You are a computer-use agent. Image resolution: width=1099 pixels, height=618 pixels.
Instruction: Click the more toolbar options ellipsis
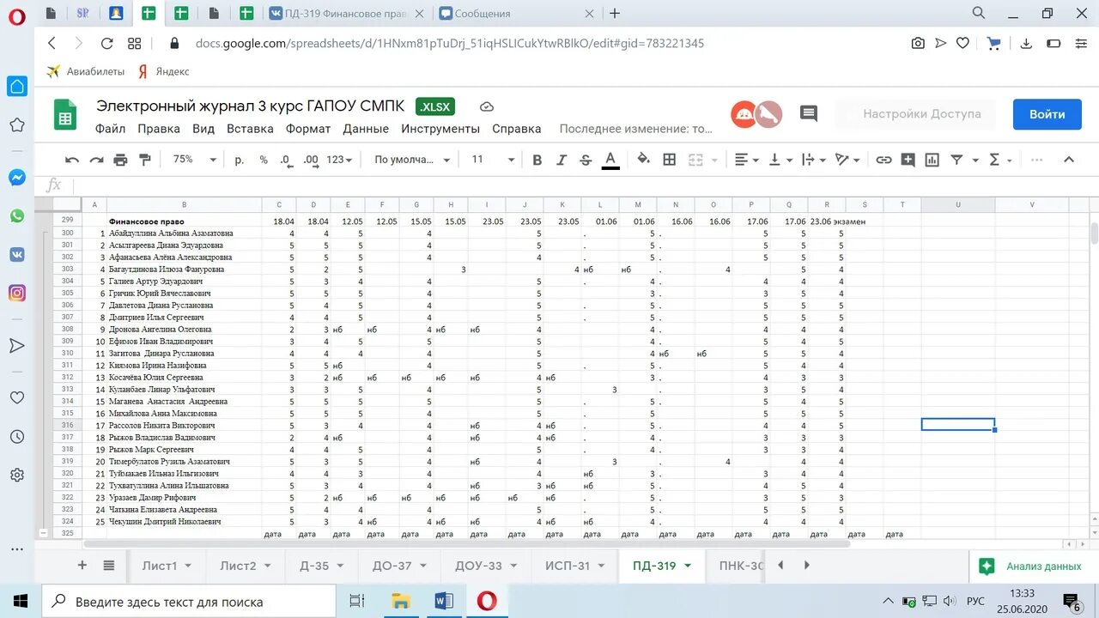[x=1036, y=160]
